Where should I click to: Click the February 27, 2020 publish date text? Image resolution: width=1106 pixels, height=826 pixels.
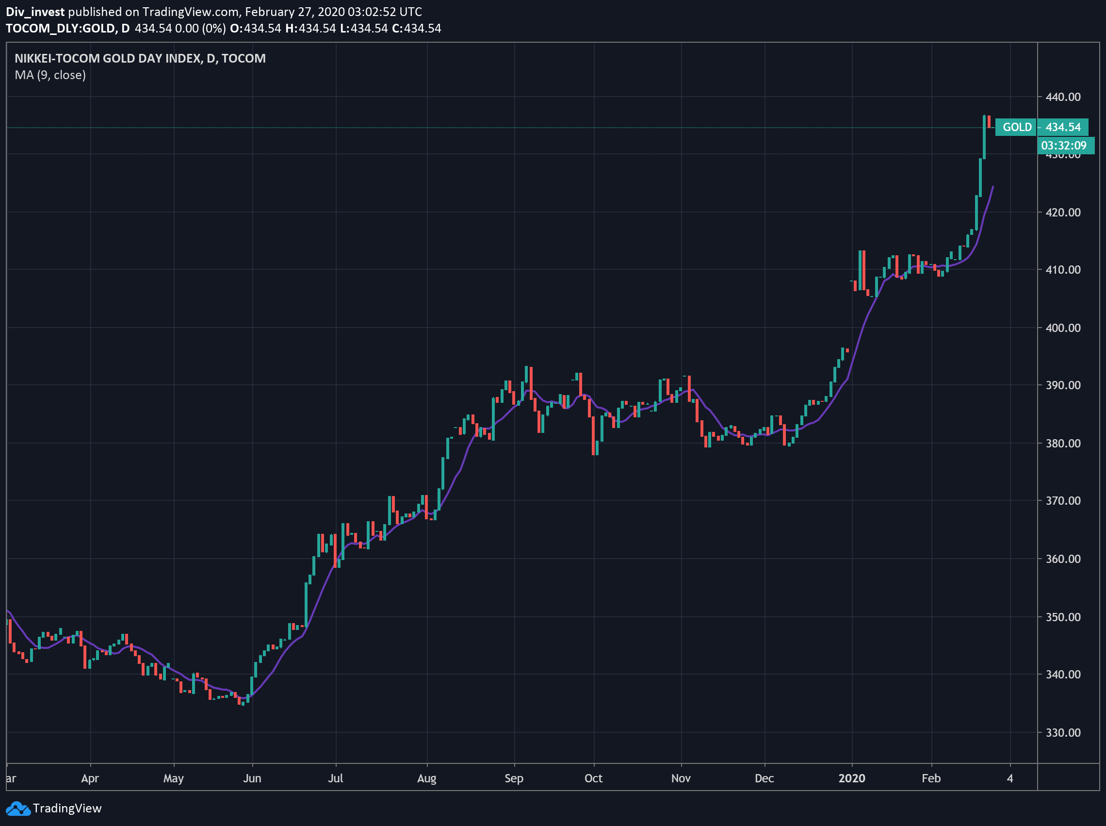point(294,12)
